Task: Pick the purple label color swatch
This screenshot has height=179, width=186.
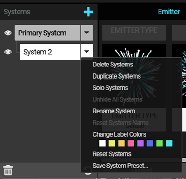Action: click(x=140, y=144)
